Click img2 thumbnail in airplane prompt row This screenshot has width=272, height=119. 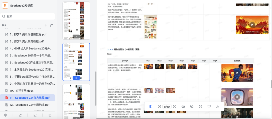click(159, 91)
